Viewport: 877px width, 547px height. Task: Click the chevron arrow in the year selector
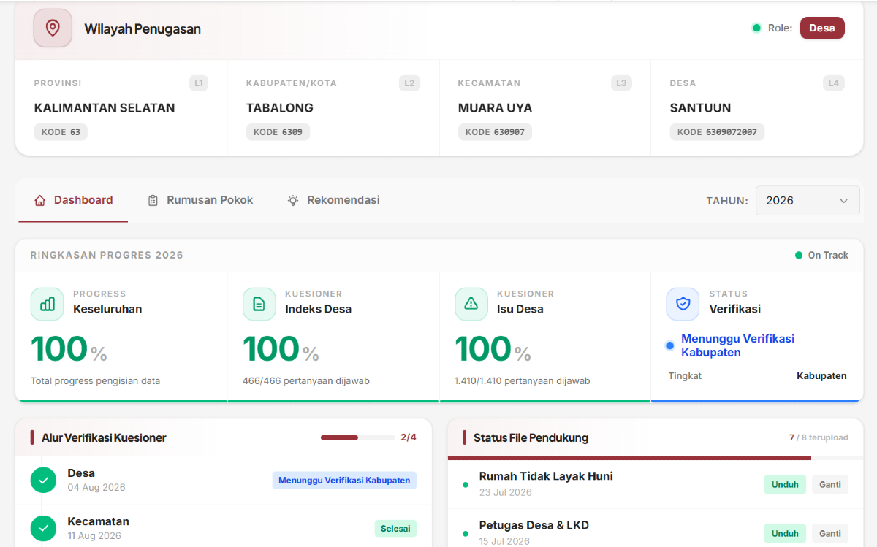pyautogui.click(x=843, y=201)
